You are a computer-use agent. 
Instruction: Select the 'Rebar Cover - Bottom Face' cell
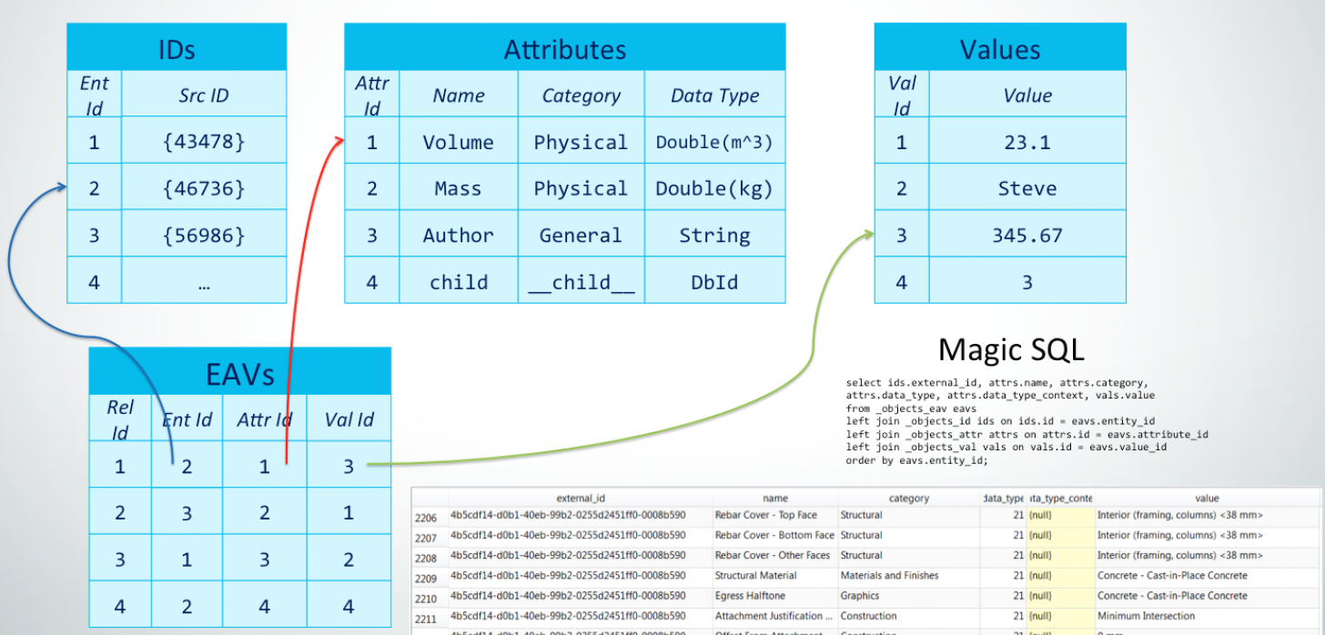[x=775, y=536]
